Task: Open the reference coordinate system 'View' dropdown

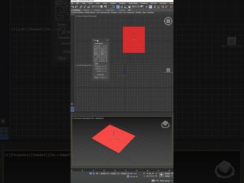Action: click(136, 7)
